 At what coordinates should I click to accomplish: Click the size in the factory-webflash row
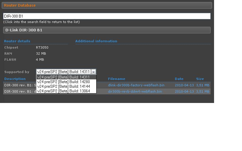(x=203, y=85)
